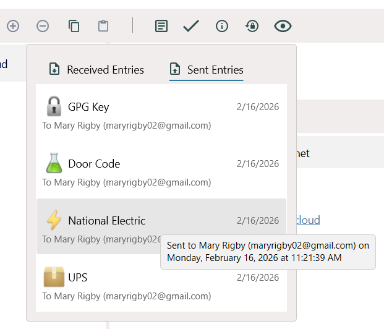Click the UPS package box icon
384x329 pixels.
54,277
